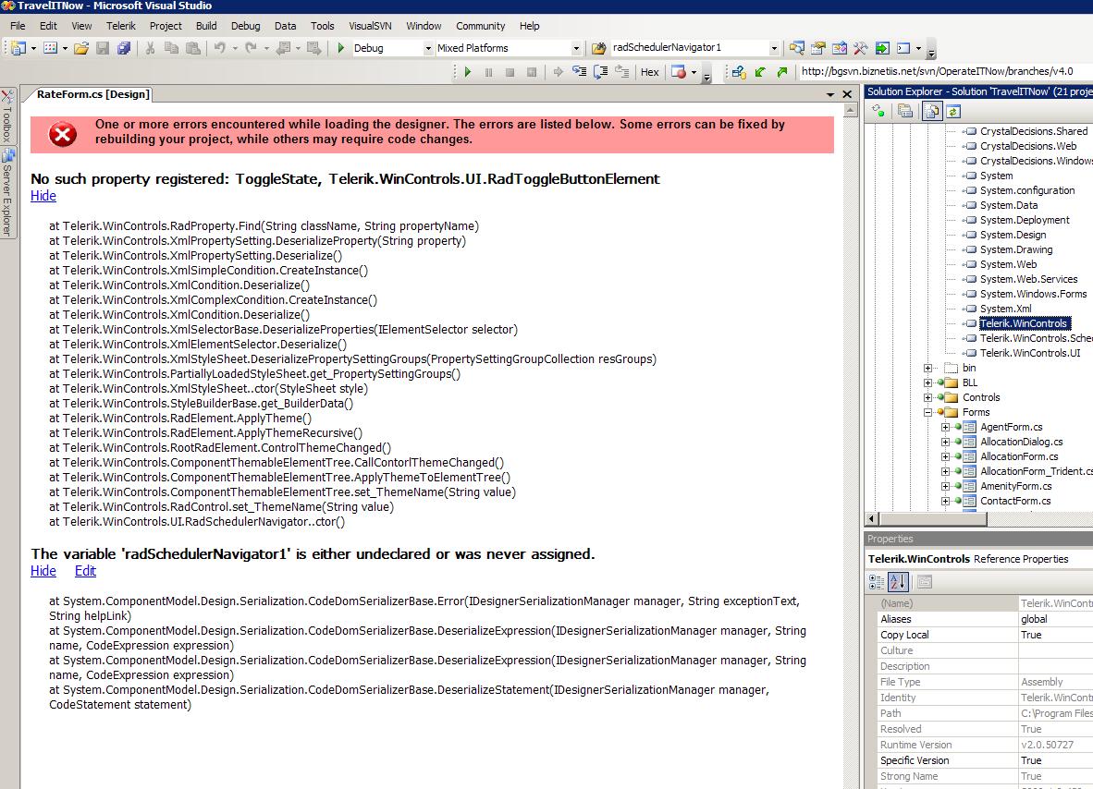The image size is (1093, 789).
Task: Open the Toolbox side tab
Action: point(7,116)
